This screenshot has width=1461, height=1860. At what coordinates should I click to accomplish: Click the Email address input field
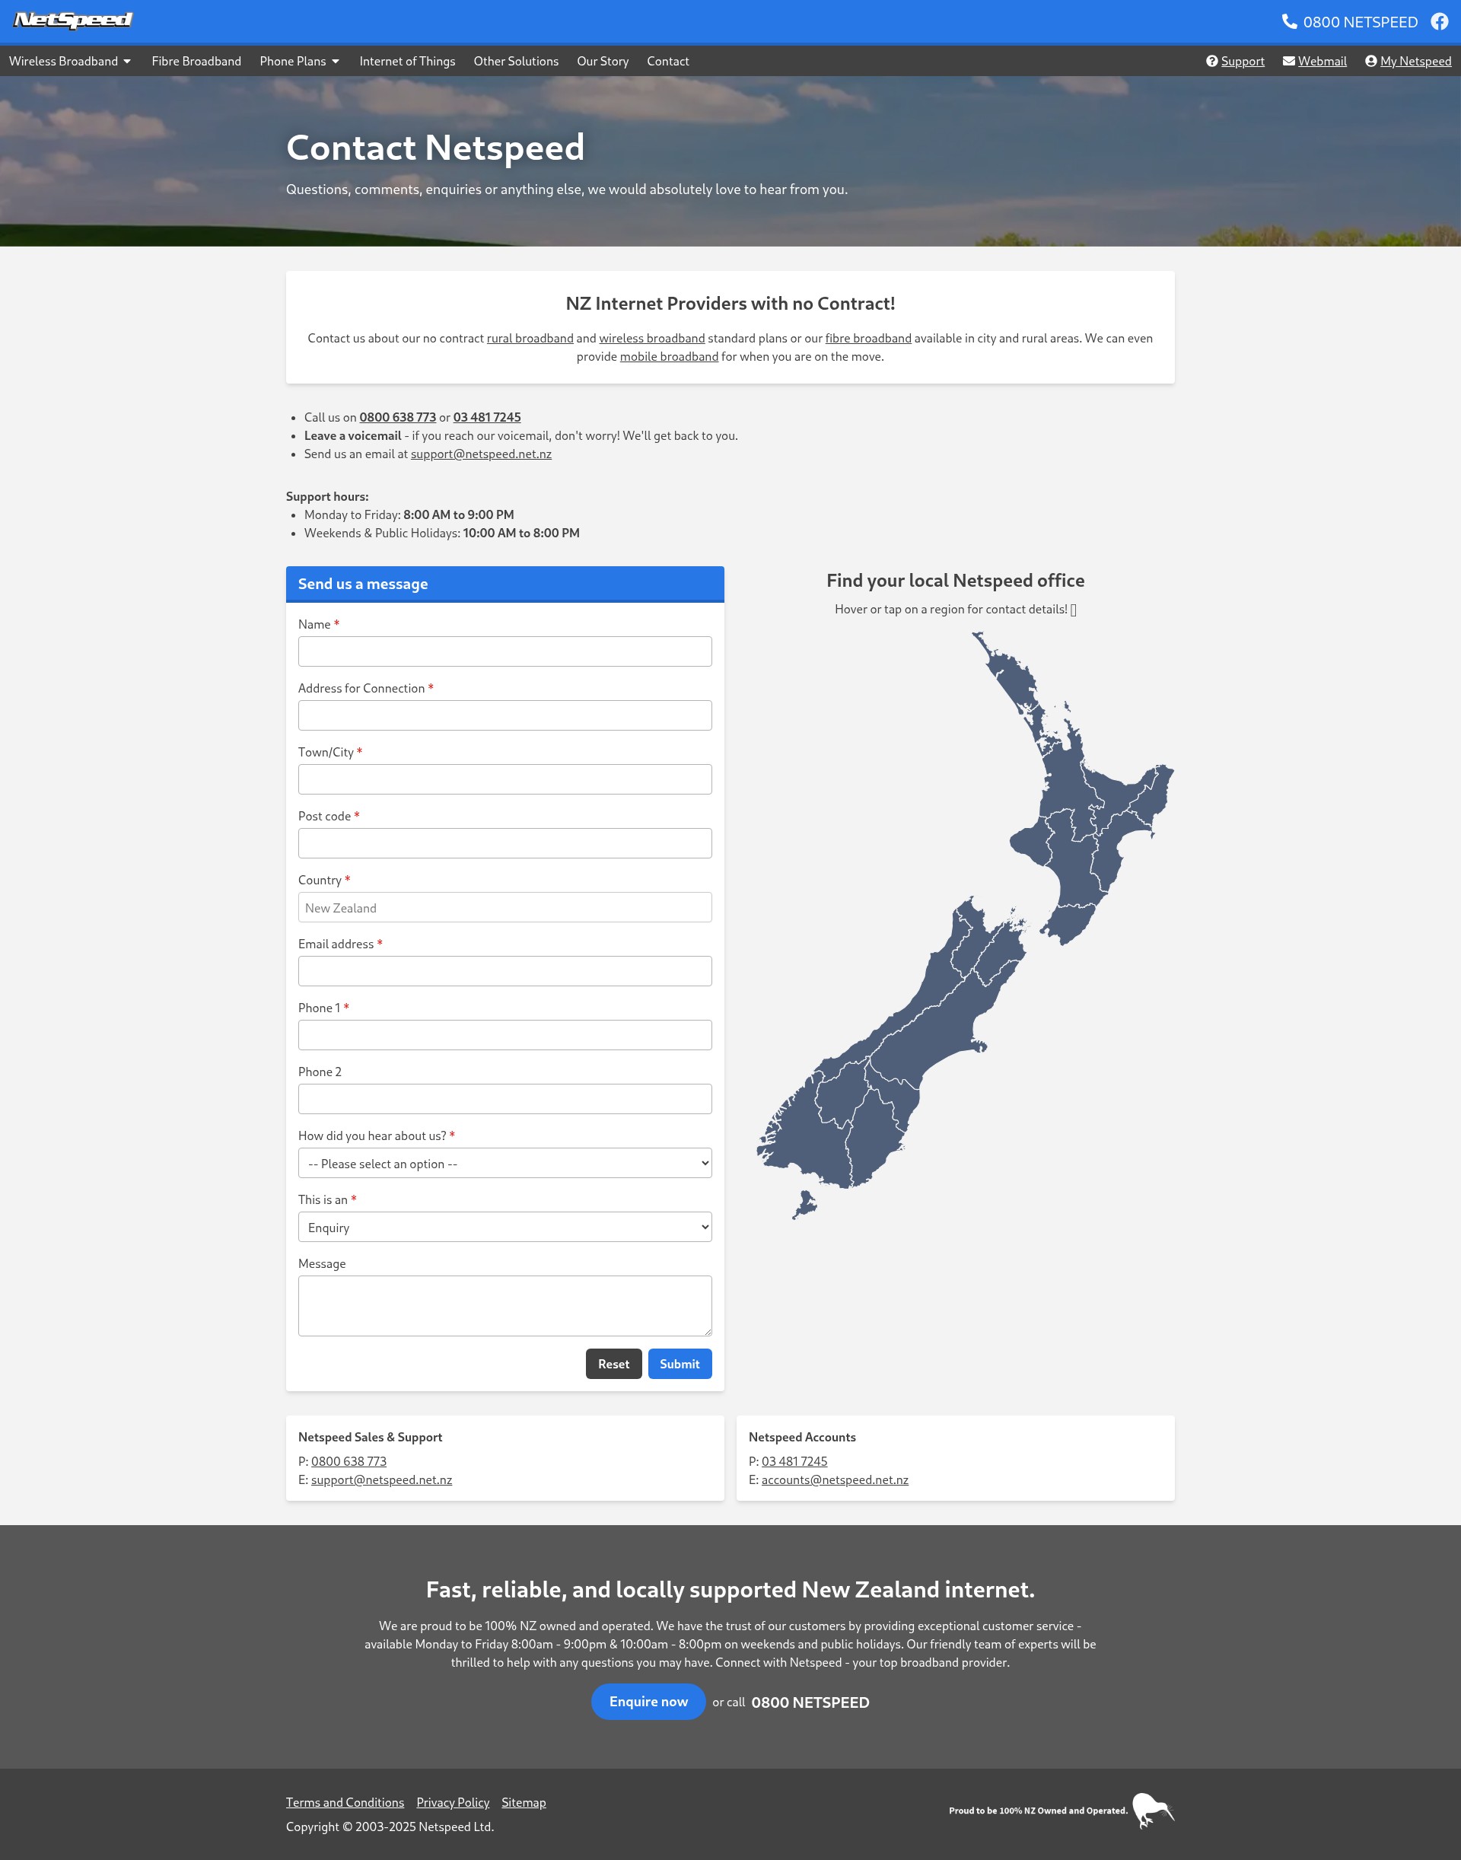(505, 971)
